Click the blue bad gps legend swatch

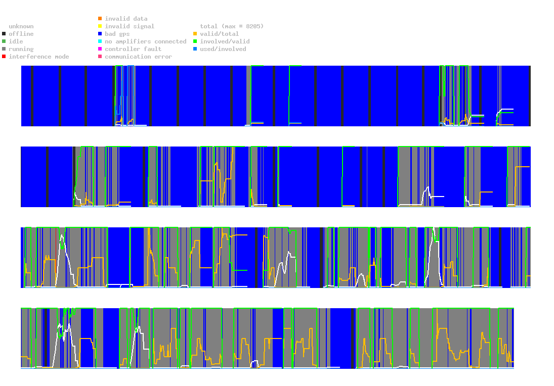[100, 34]
